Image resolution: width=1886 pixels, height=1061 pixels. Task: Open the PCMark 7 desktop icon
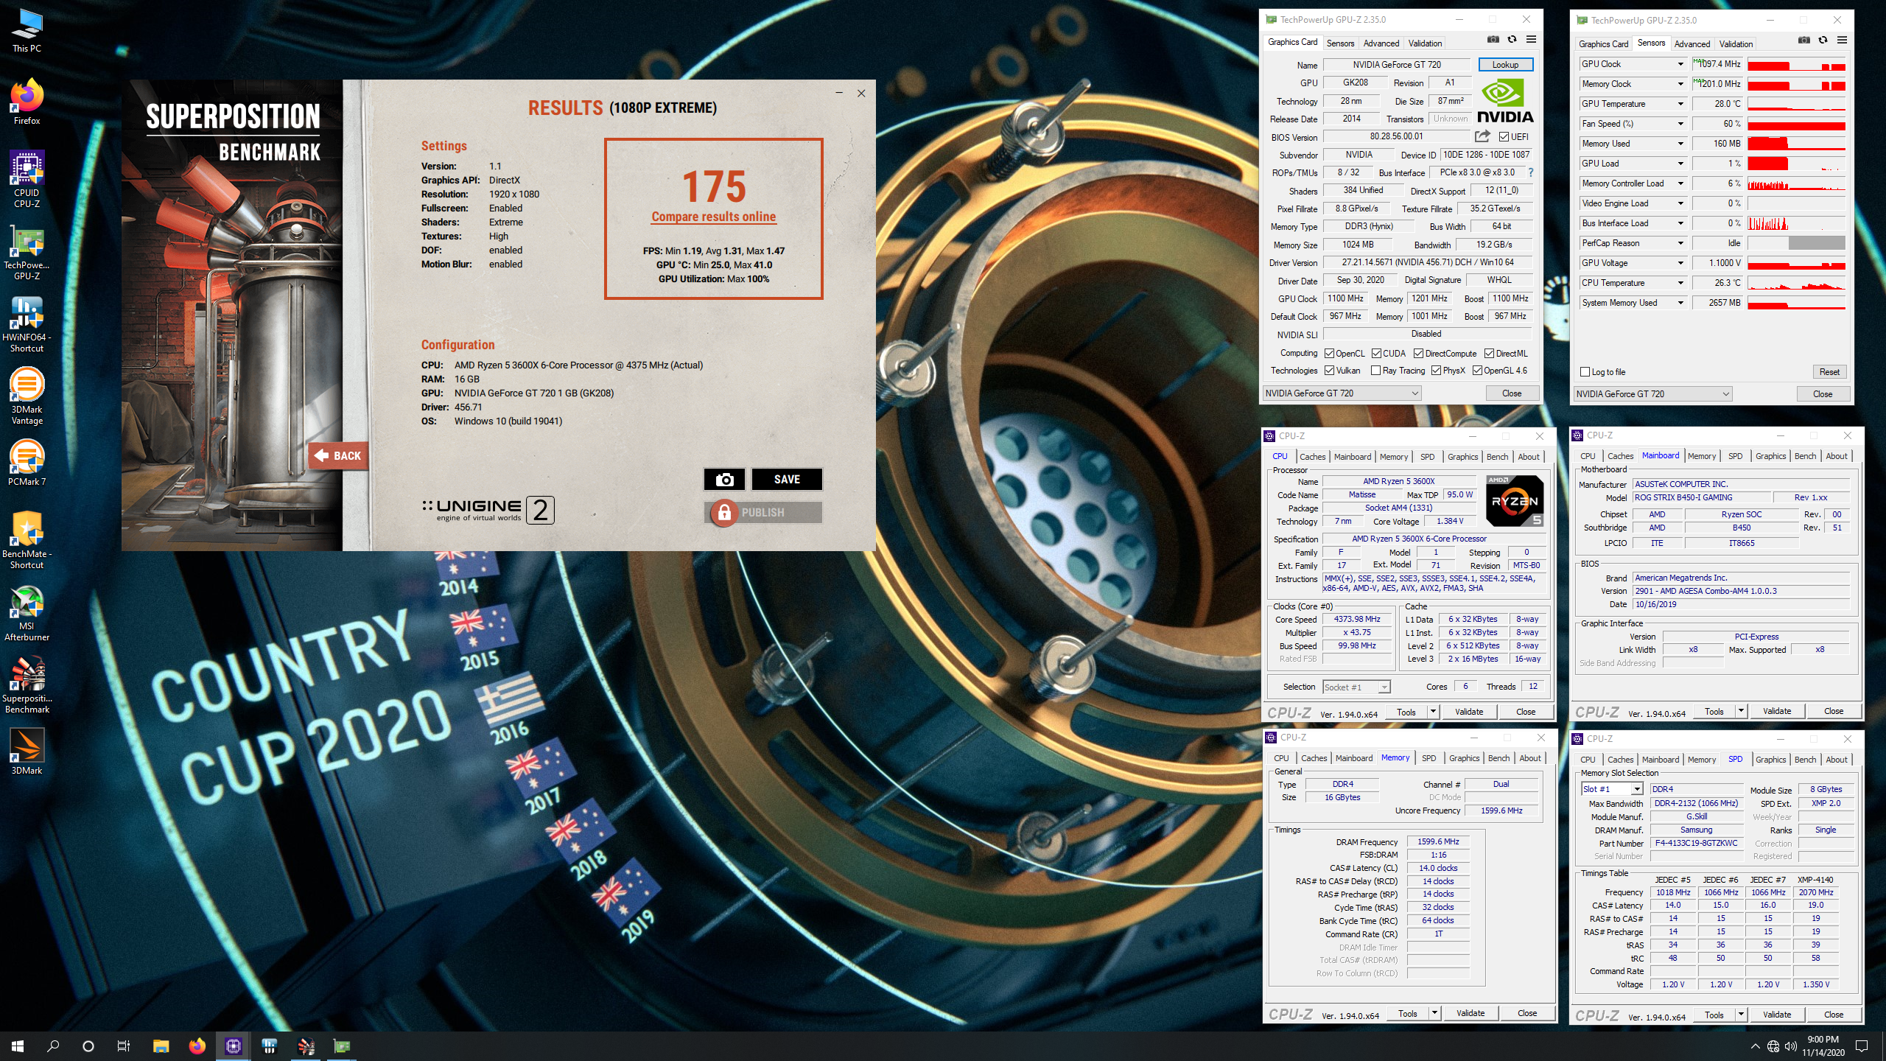(x=27, y=463)
